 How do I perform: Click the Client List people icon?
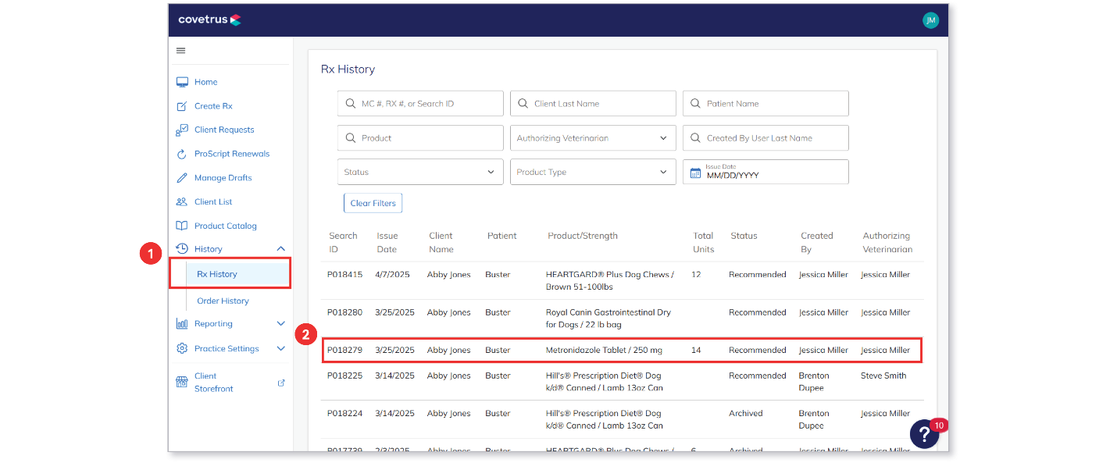point(182,201)
